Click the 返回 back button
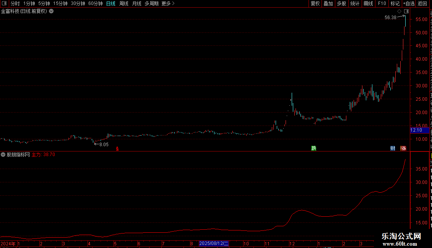Viewport: 432px width, 248px height. [x=422, y=3]
